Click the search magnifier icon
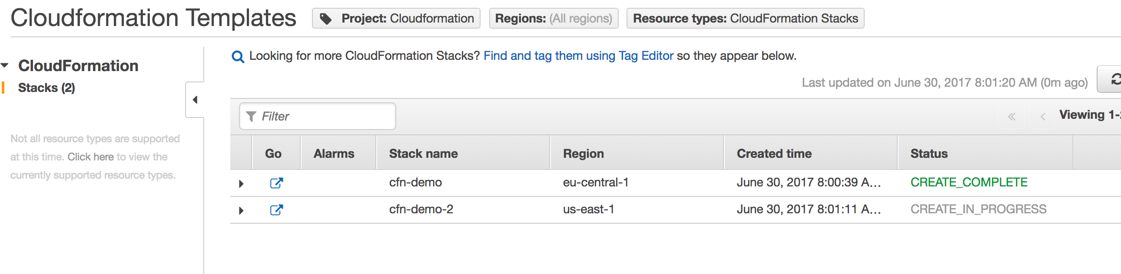This screenshot has height=274, width=1121. (238, 56)
